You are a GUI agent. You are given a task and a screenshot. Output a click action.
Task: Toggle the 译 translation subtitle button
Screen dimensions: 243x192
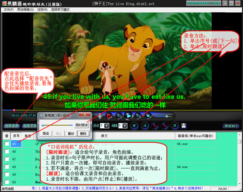[145, 126]
